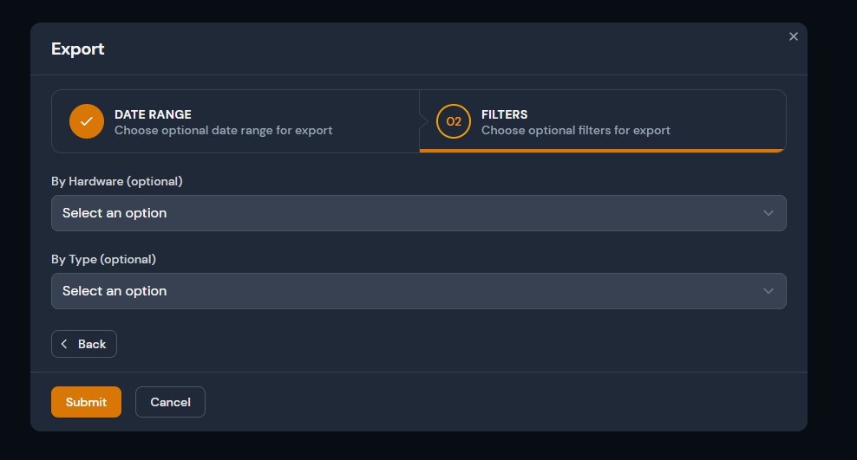Click the "By Hardware (optional)" label
This screenshot has height=460, width=857.
(x=117, y=181)
